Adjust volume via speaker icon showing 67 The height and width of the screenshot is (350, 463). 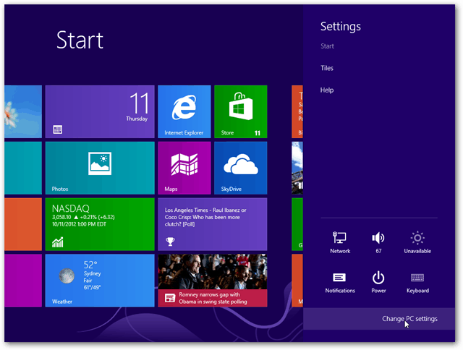tap(378, 242)
